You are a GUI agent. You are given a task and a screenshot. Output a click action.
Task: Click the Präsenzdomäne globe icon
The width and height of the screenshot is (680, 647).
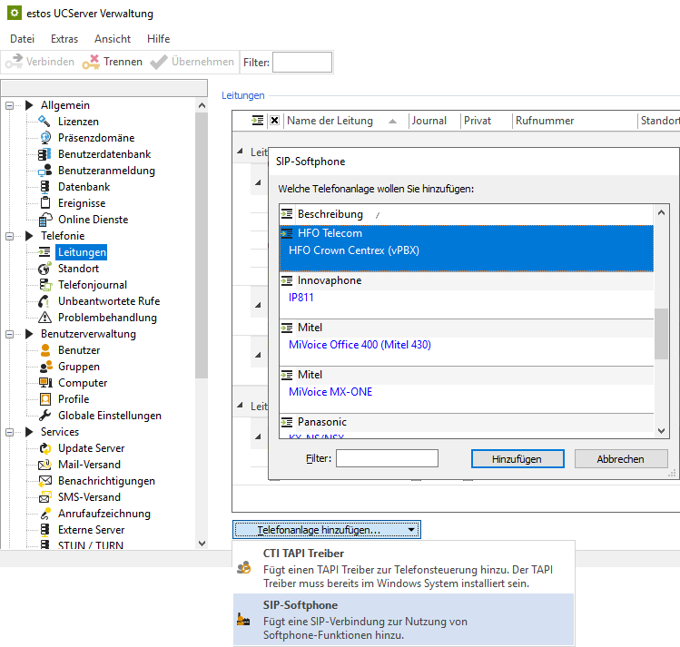point(44,138)
